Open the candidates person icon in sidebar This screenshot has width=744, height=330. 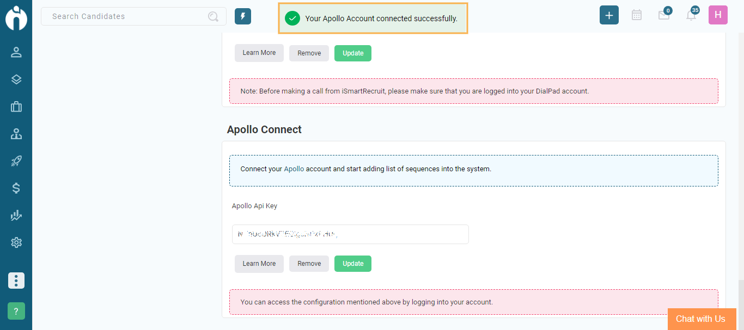point(16,52)
